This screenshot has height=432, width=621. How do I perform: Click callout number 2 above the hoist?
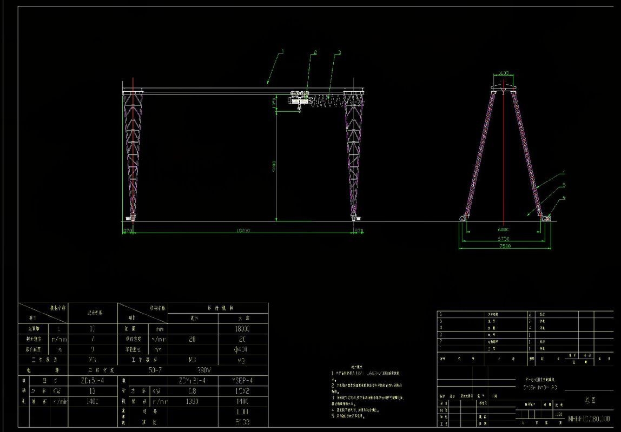[x=315, y=52]
